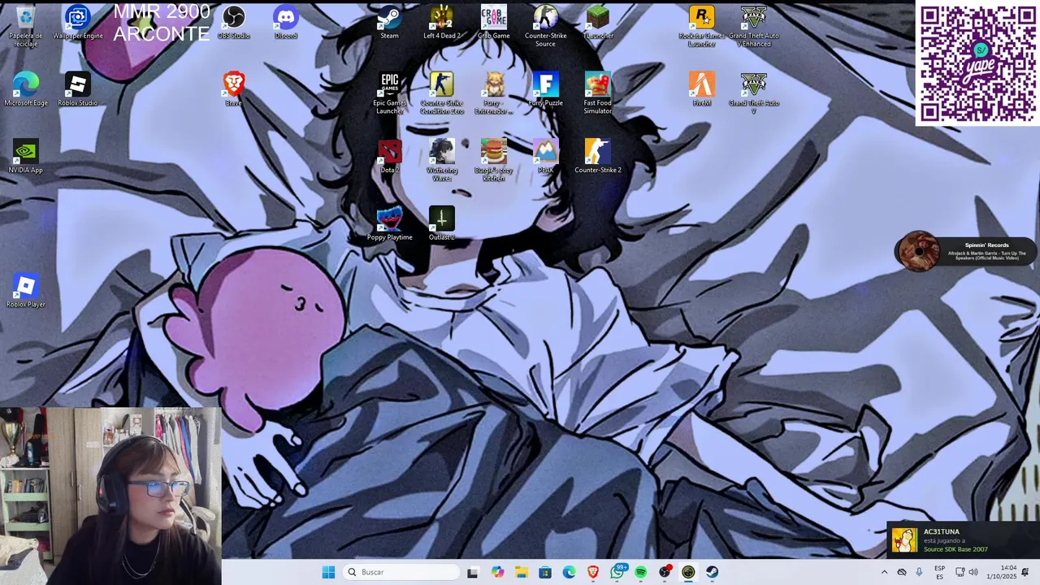This screenshot has width=1040, height=585.
Task: Open the OBS Studio desktop shortcut
Action: pyautogui.click(x=234, y=23)
